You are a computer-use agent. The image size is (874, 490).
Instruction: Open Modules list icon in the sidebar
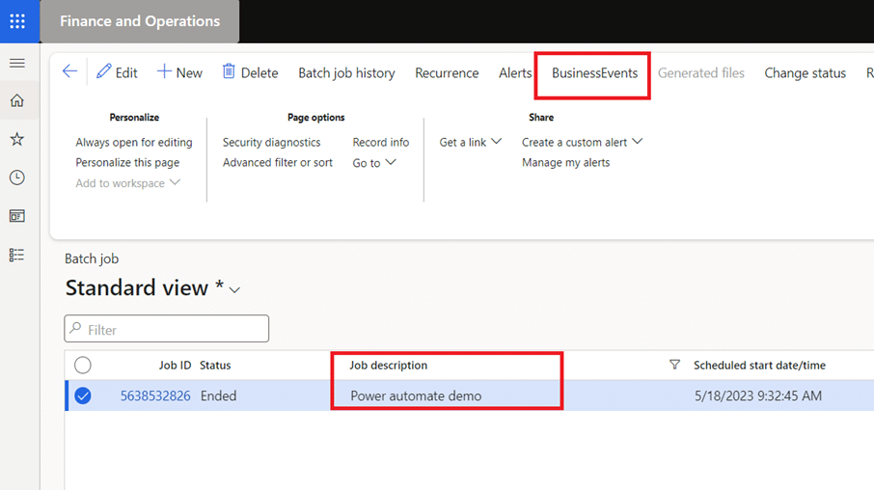pyautogui.click(x=17, y=255)
